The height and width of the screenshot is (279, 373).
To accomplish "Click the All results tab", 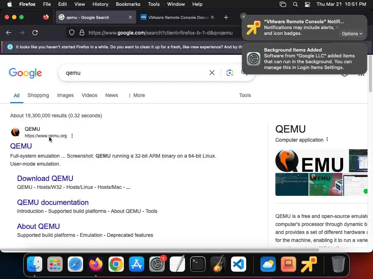I will click(16, 96).
